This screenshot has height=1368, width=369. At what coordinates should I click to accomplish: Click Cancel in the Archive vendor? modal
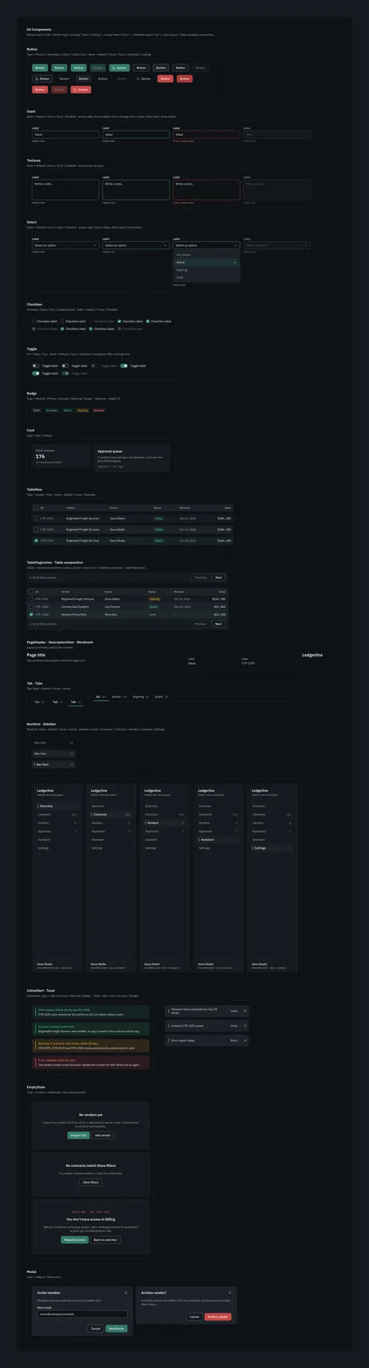[194, 1317]
